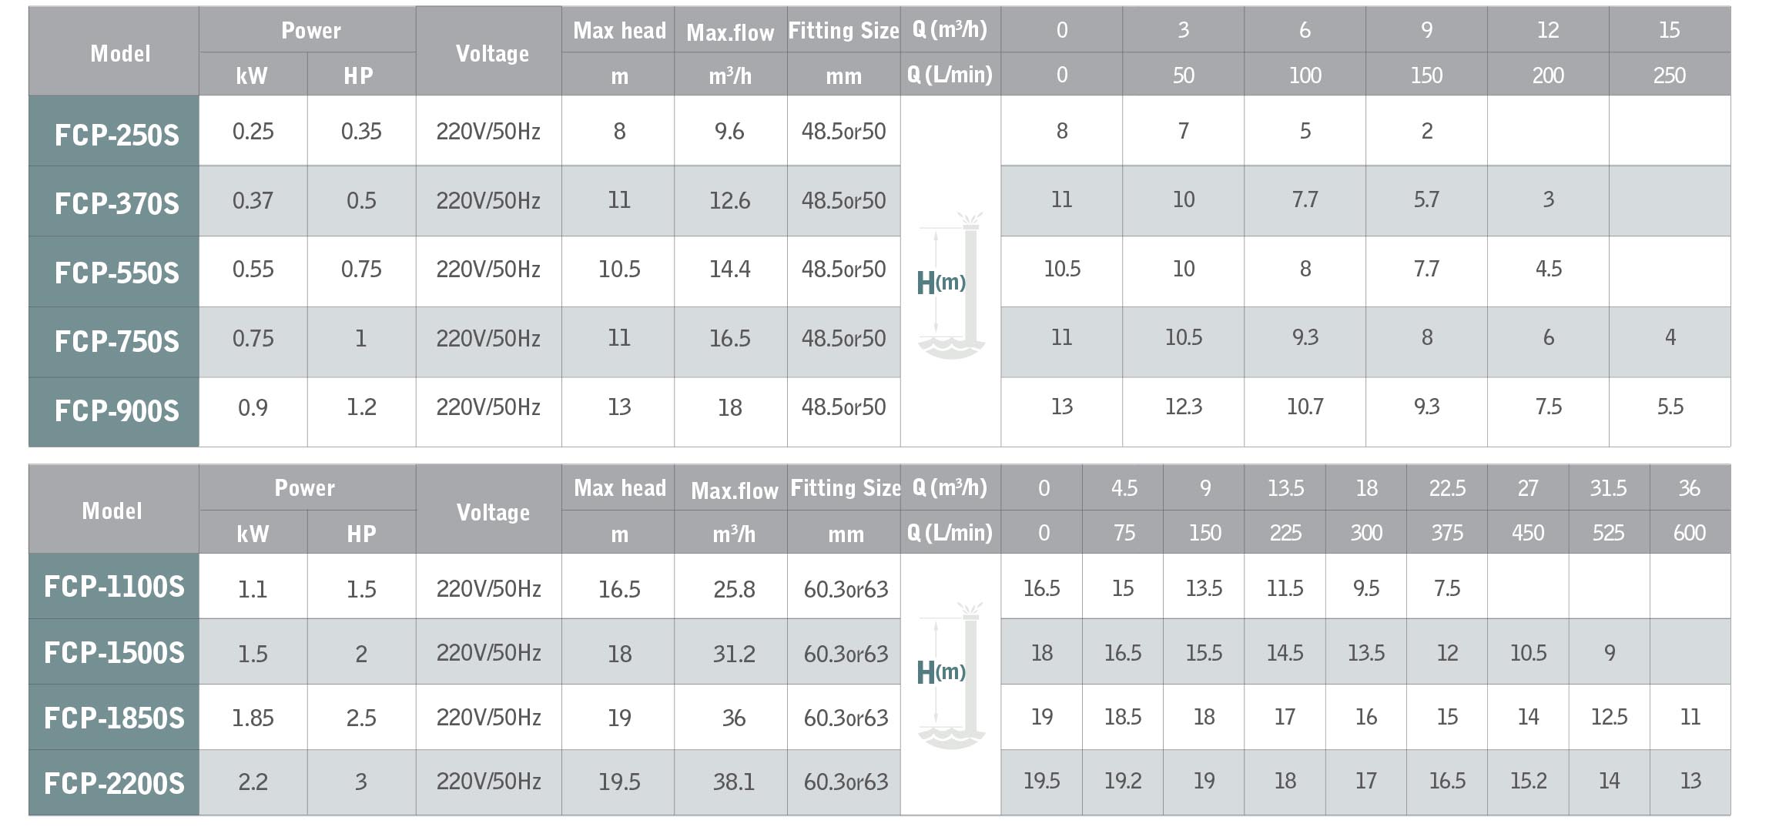
Task: Click the FCP-900S model label
Action: (116, 410)
